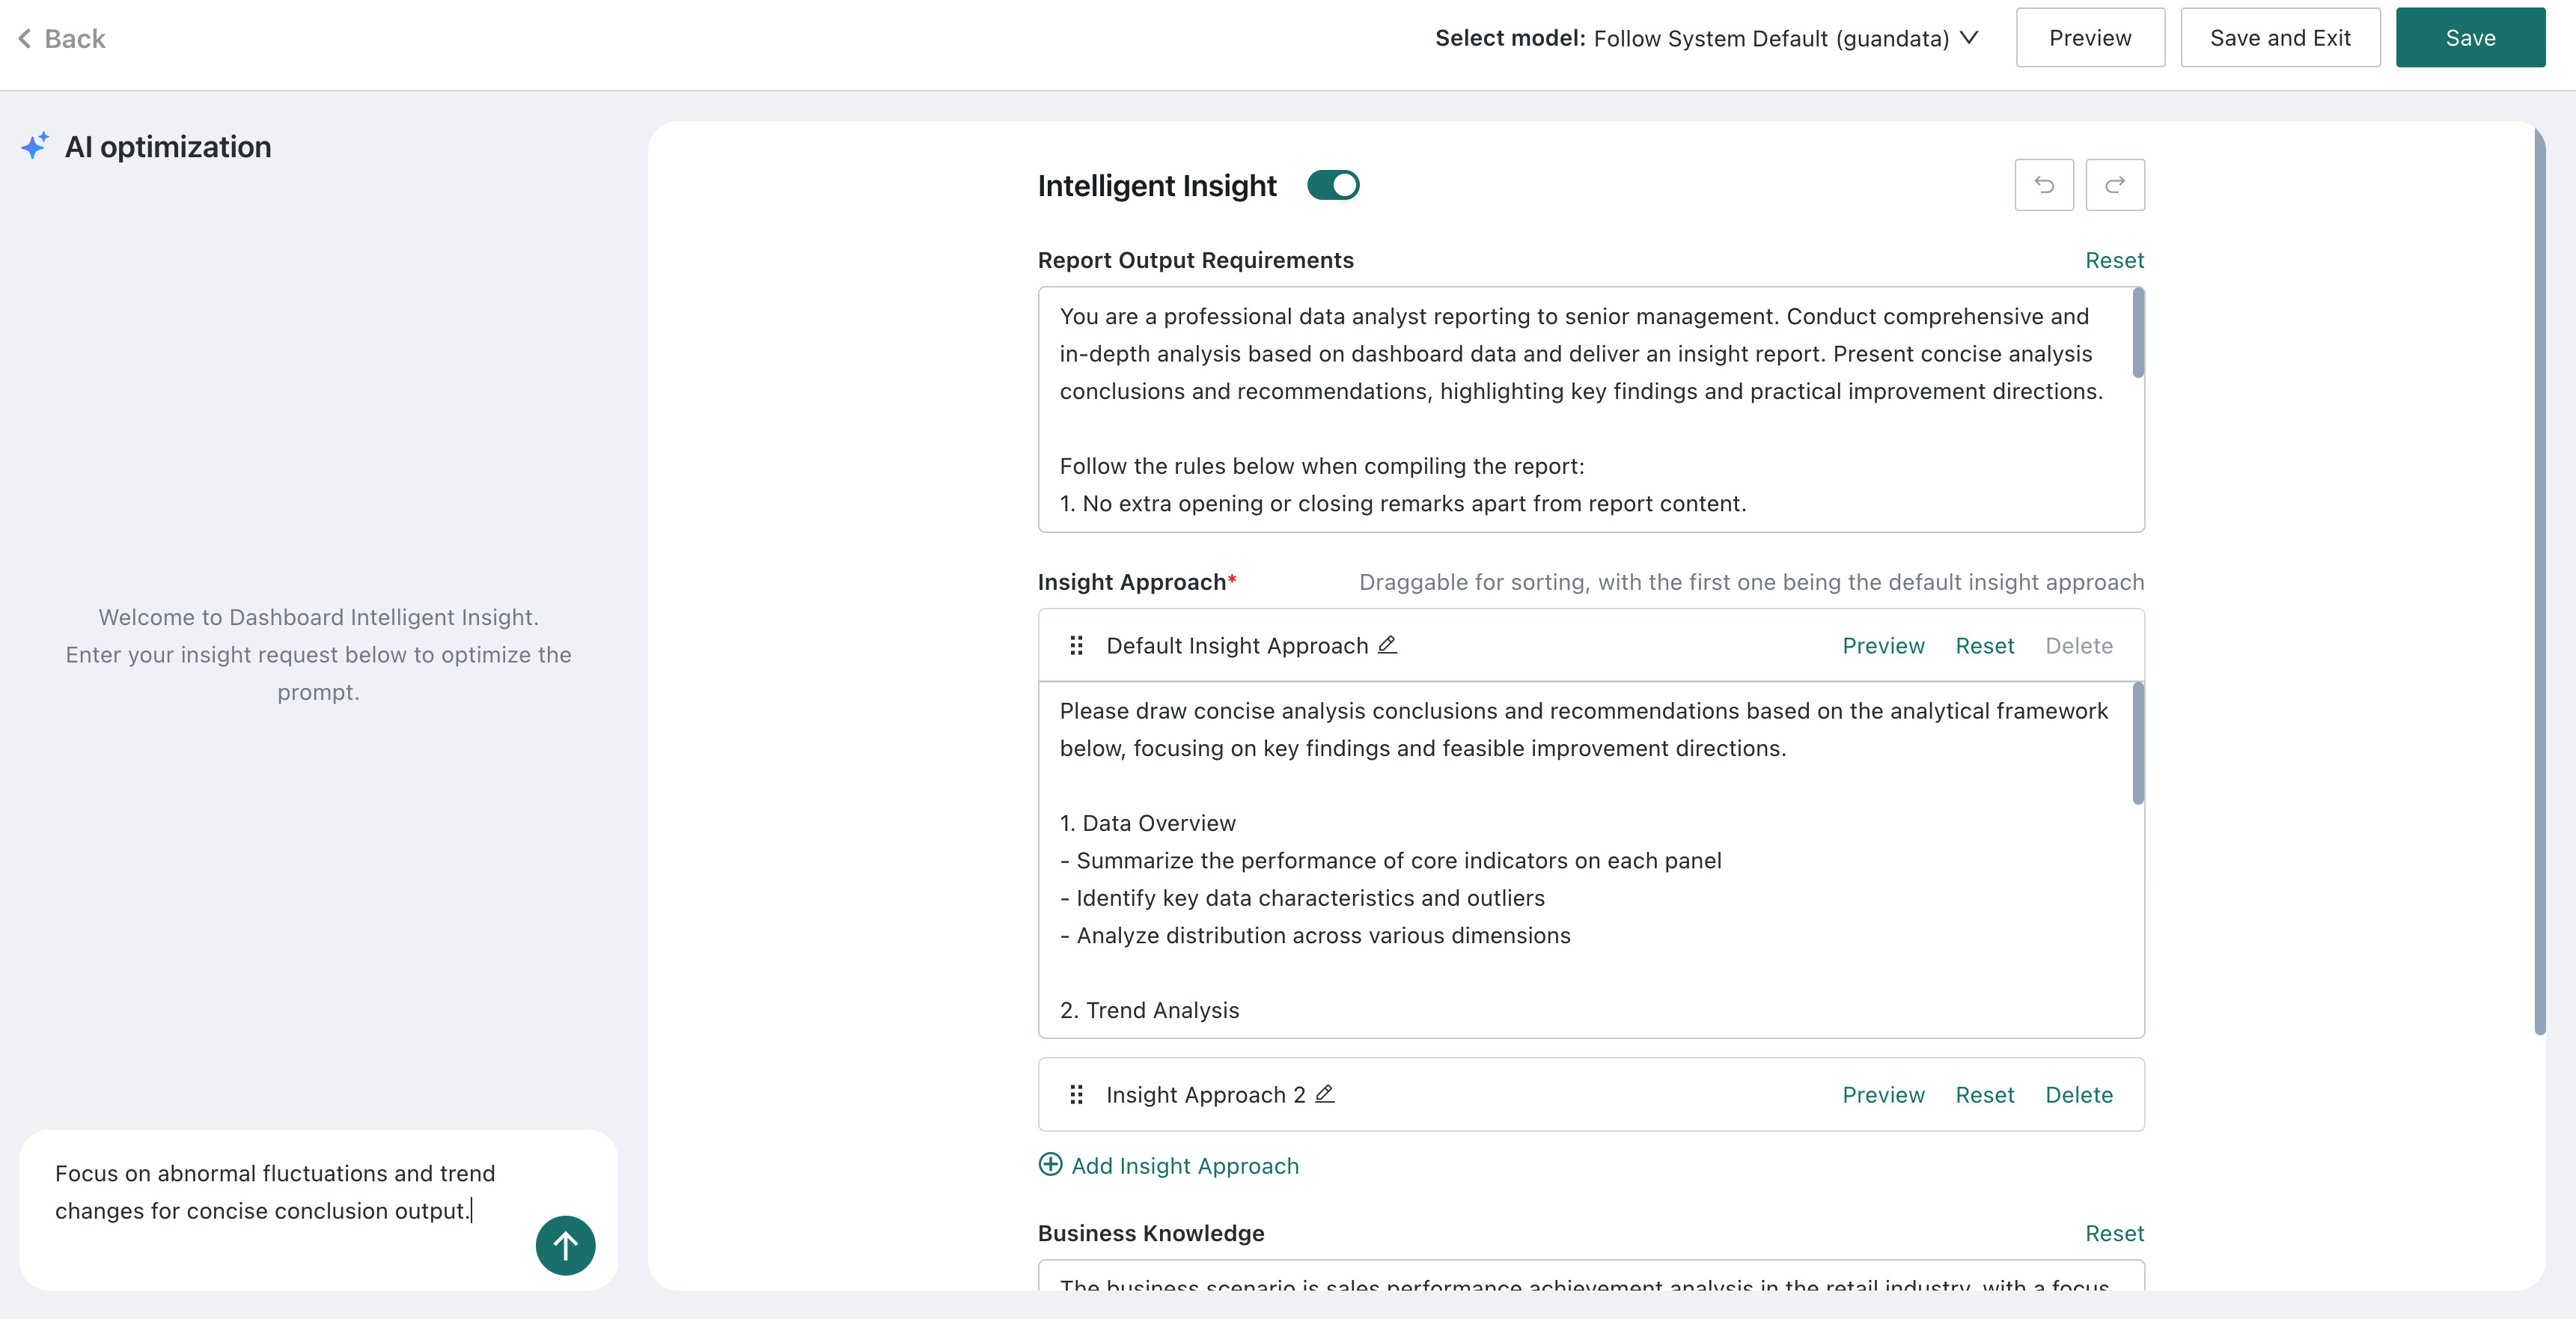The height and width of the screenshot is (1319, 2576).
Task: Click the Report Output Requirements text scrollbar
Action: (2138, 333)
